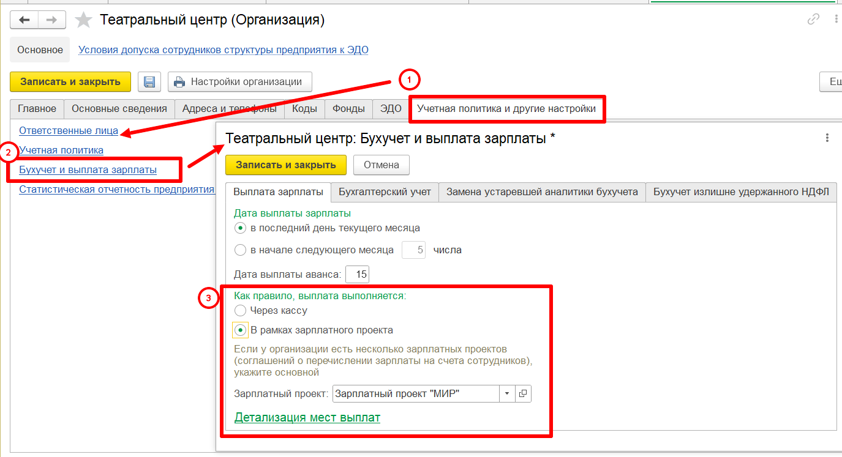Switch to the Бухучет излишне удержанного НДФЛ tab
The height and width of the screenshot is (457, 842).
(x=741, y=192)
